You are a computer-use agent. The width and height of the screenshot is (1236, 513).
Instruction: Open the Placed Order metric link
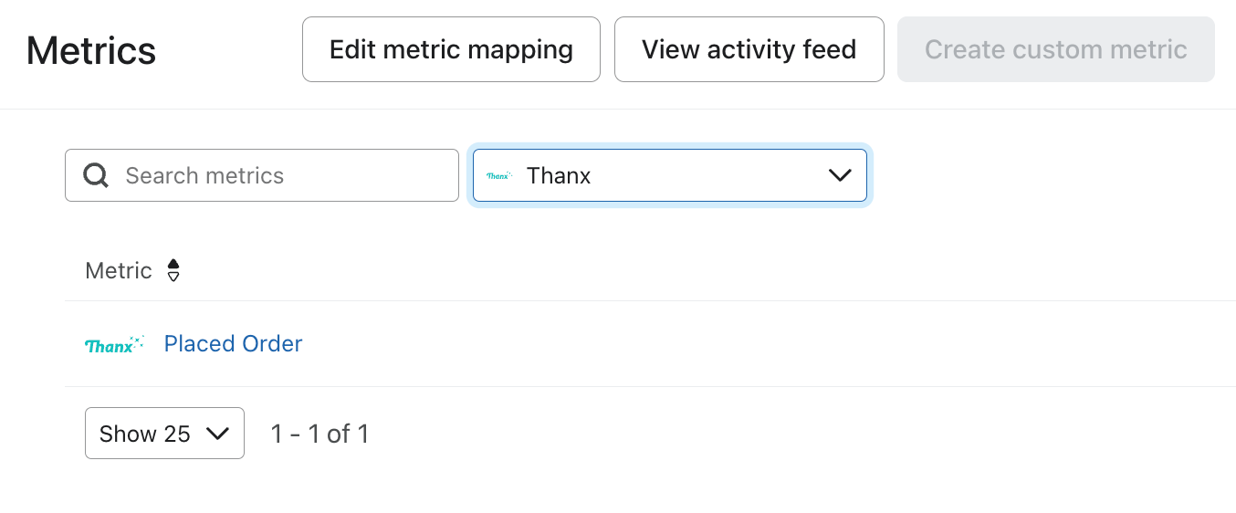233,344
